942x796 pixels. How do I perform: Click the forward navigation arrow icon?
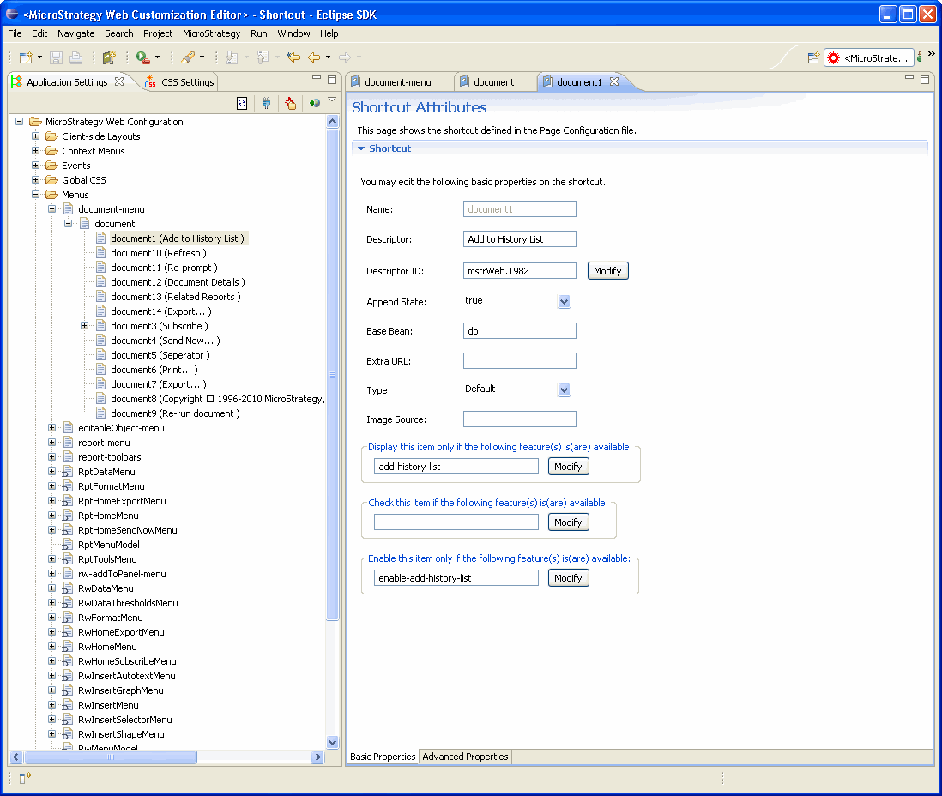(x=345, y=57)
